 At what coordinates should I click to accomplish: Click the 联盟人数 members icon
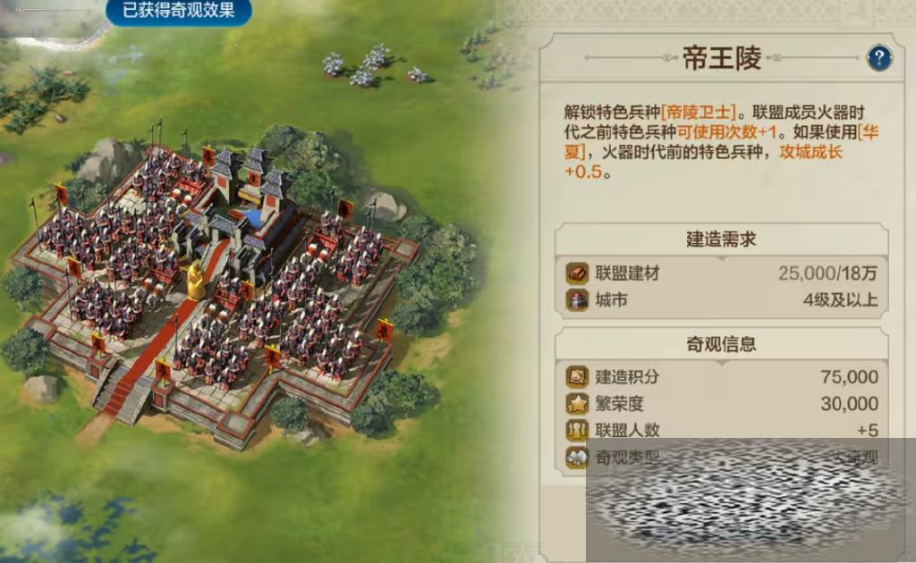point(577,430)
